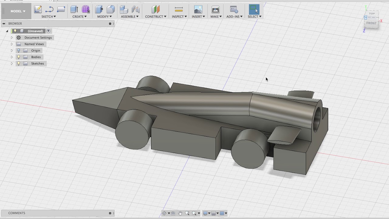
Task: Select the Create Sketch tool icon
Action: click(38, 9)
